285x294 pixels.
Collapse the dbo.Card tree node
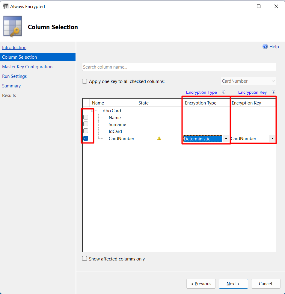click(93, 110)
